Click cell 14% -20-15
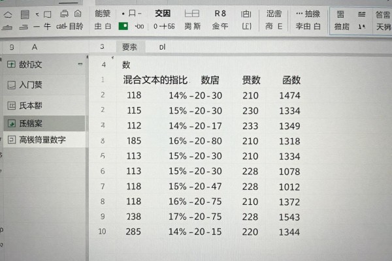 click(195, 232)
